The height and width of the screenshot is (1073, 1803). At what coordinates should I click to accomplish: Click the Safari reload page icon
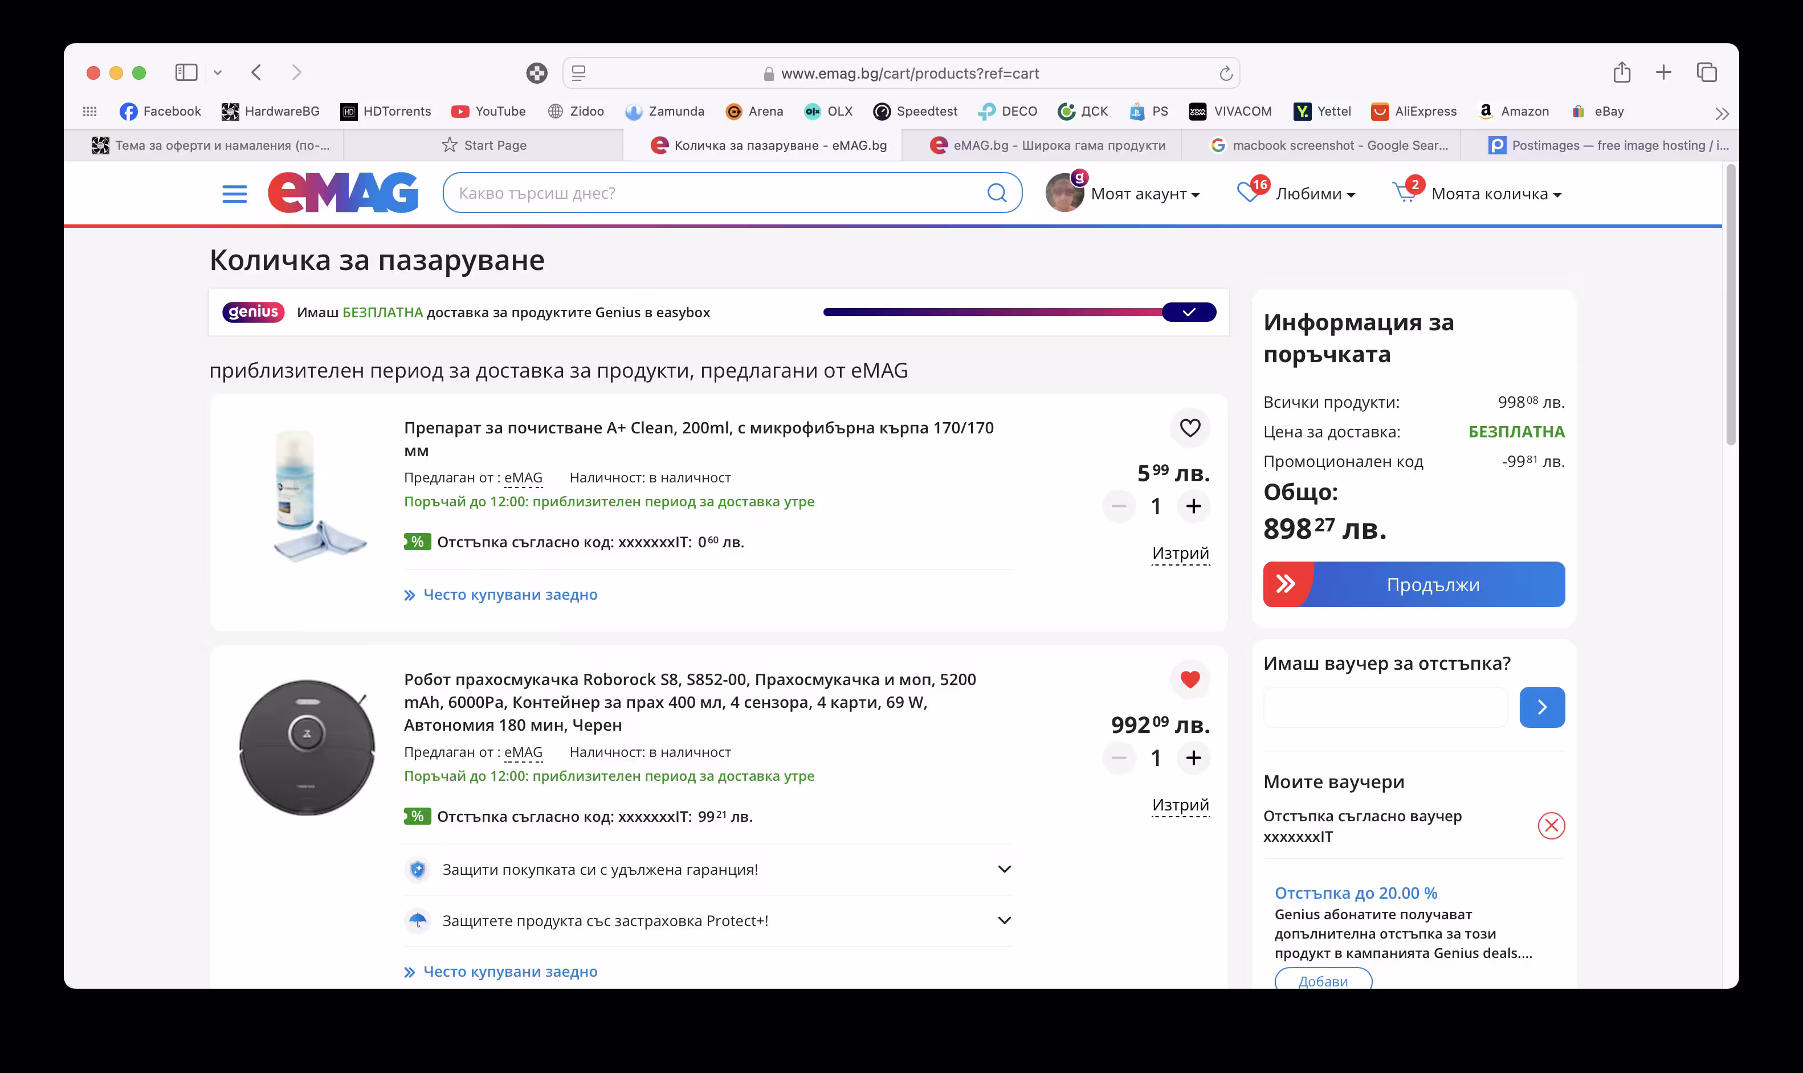[x=1225, y=73]
